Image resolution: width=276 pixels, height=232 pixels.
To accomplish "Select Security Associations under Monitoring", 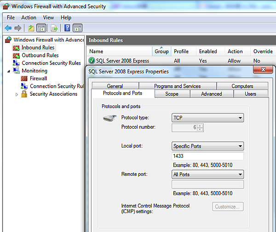I will click(x=53, y=94).
